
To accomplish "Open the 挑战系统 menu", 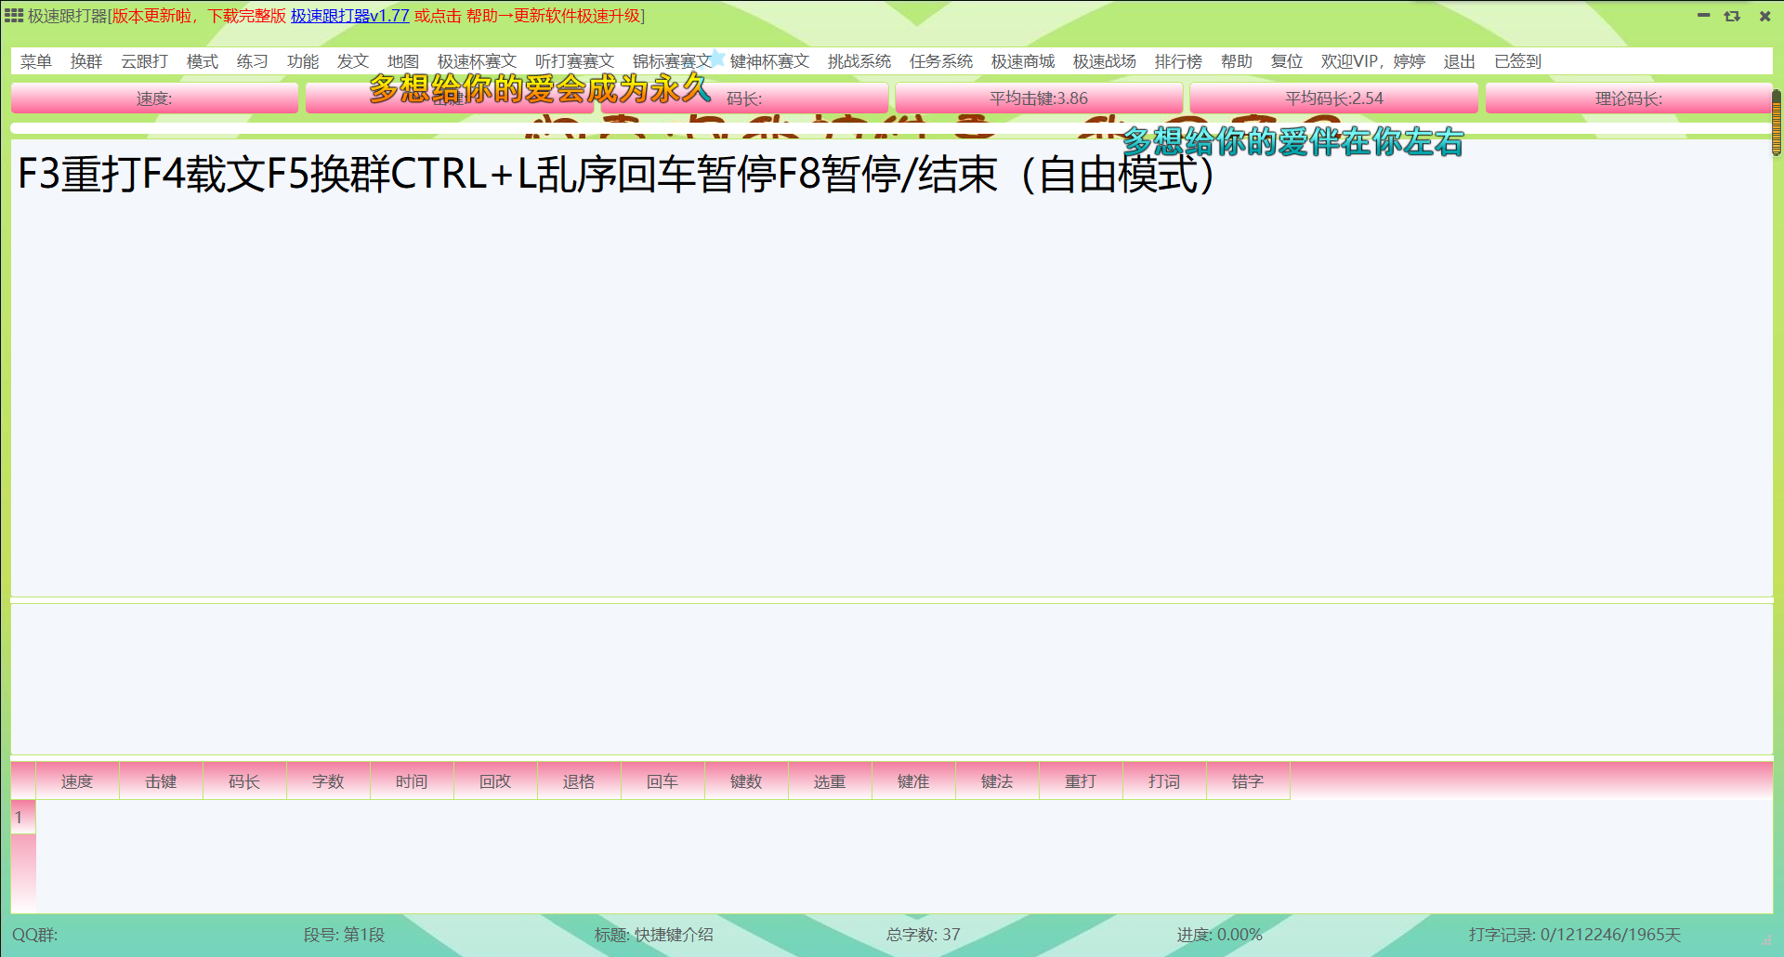I will pyautogui.click(x=859, y=61).
